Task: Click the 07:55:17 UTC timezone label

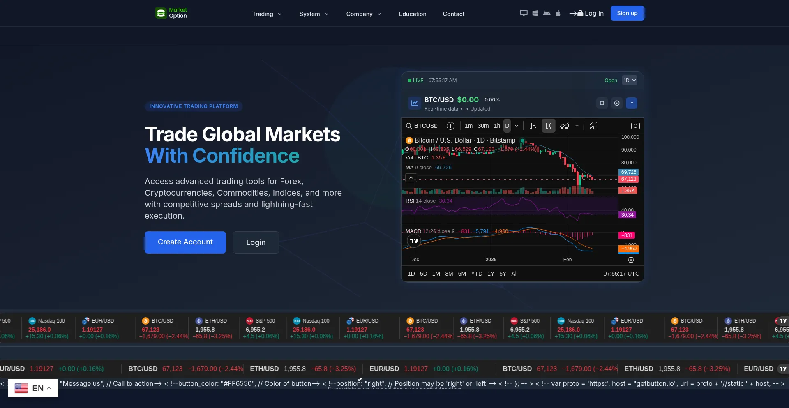Action: [x=621, y=274]
